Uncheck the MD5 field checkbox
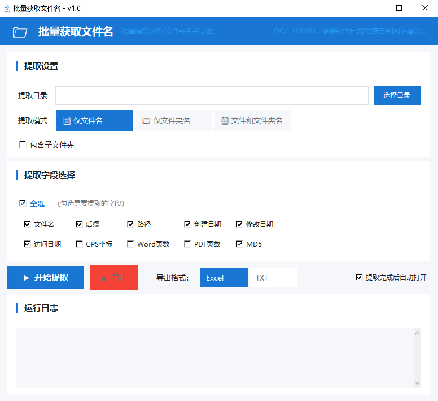This screenshot has width=438, height=401. point(239,244)
